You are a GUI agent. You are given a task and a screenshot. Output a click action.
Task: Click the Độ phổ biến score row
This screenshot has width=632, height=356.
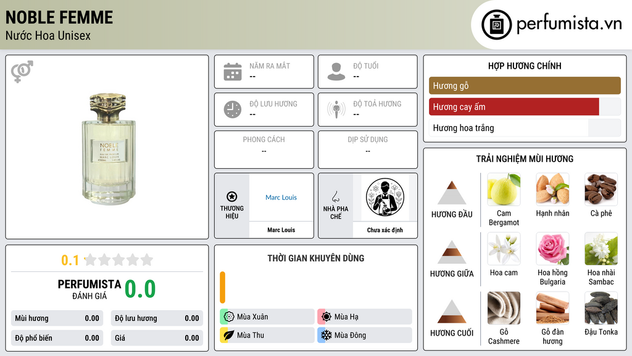57,338
